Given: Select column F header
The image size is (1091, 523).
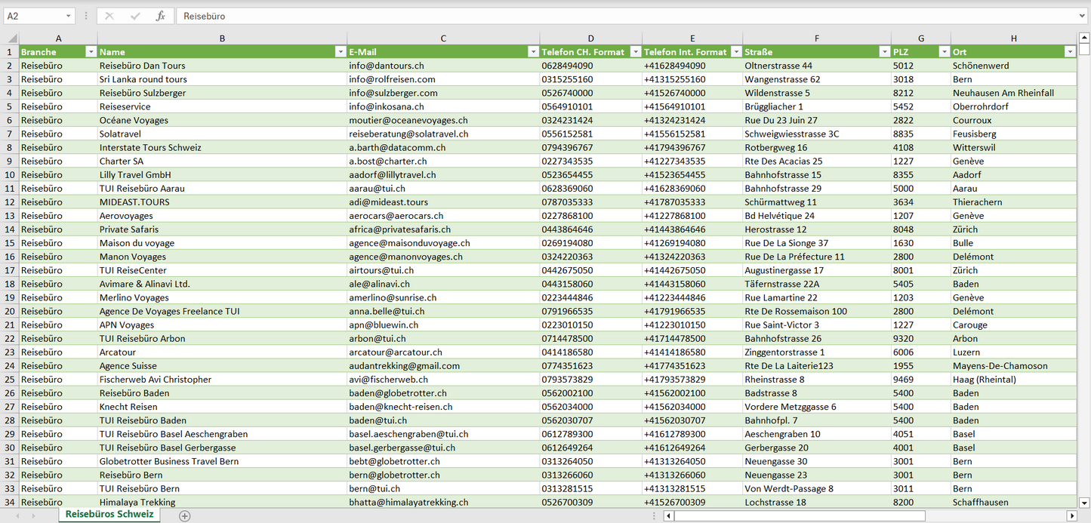Looking at the screenshot, I should click(816, 38).
